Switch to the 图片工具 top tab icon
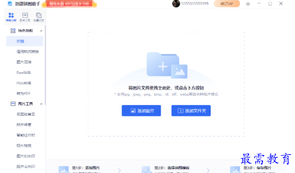The image size is (295, 173). [x=25, y=17]
